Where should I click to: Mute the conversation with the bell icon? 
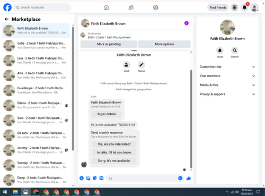pyautogui.click(x=220, y=50)
